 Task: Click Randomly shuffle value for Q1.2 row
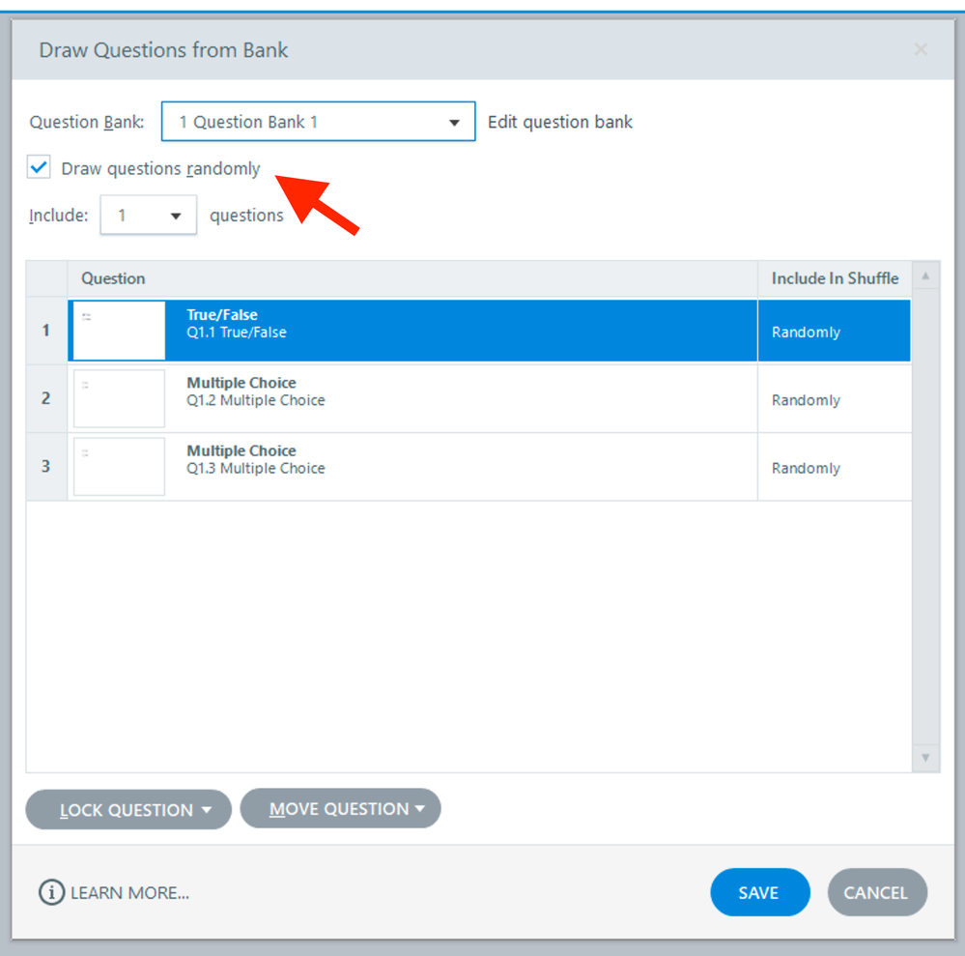pos(806,400)
